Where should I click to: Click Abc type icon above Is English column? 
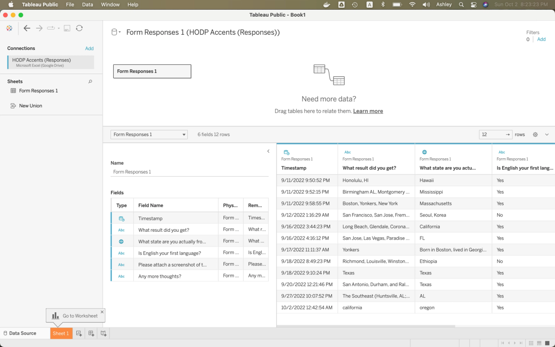coord(502,152)
